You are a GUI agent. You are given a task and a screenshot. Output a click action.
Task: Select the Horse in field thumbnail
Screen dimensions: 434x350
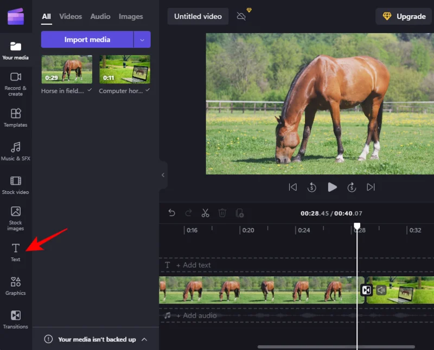tap(66, 69)
